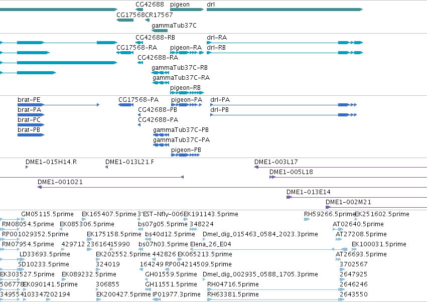This screenshot has width=427, height=302.
Task: Click the CG17568-PA protein label
Action: (138, 100)
